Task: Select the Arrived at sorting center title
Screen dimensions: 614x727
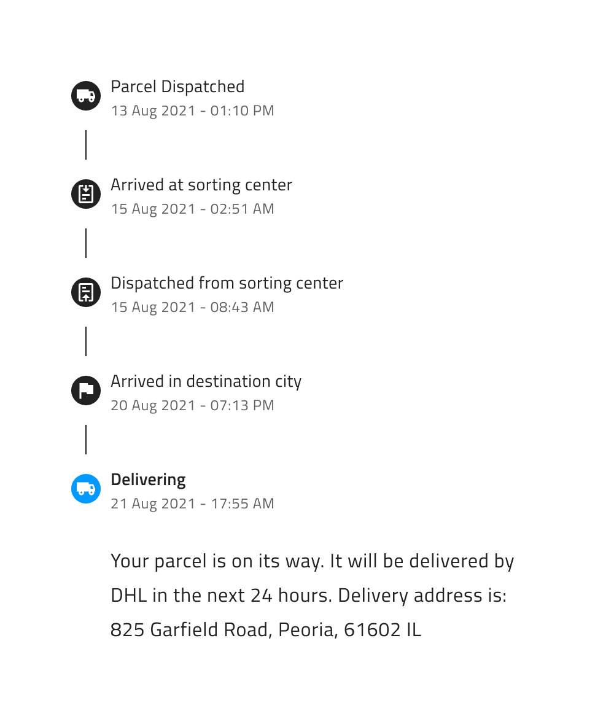Action: coord(201,185)
